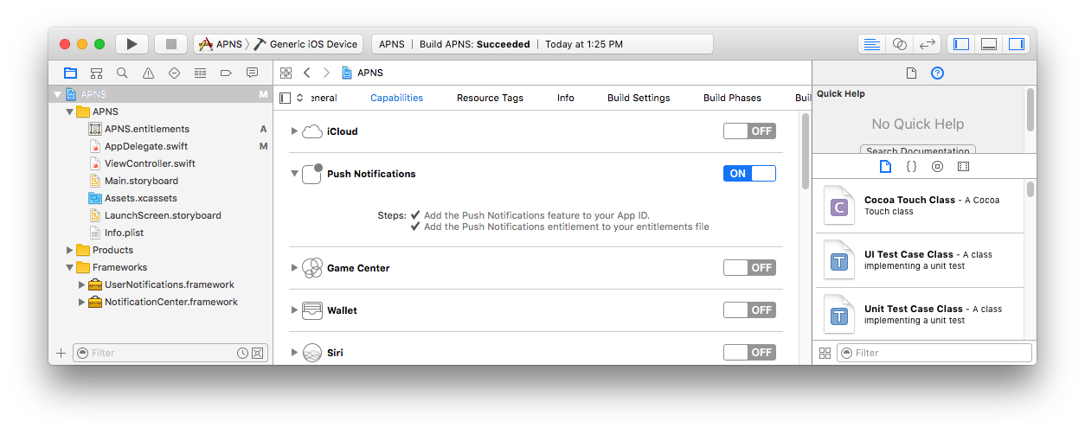Open the report navigator

click(252, 73)
